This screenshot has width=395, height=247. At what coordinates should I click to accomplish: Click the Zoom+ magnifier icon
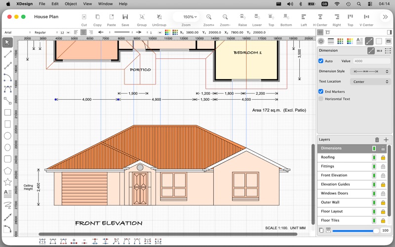click(x=209, y=17)
